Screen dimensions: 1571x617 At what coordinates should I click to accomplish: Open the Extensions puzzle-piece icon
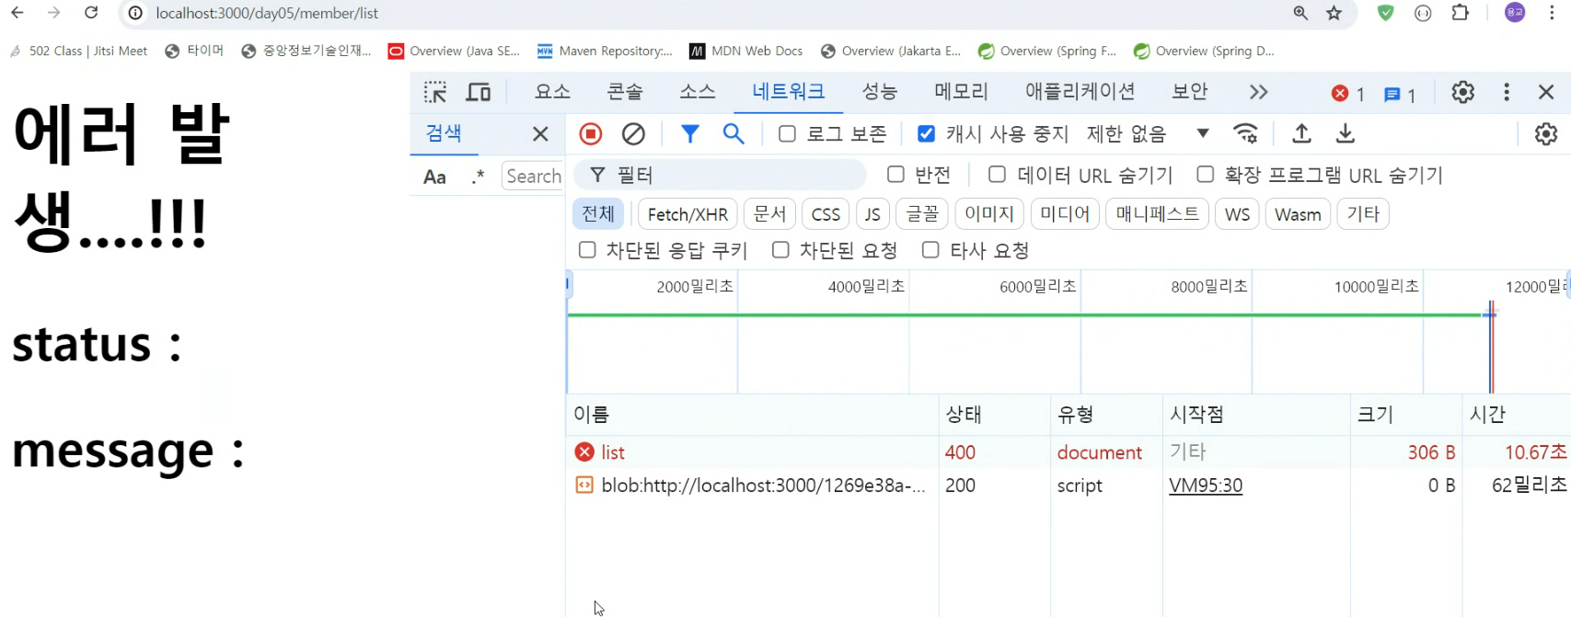click(1460, 13)
